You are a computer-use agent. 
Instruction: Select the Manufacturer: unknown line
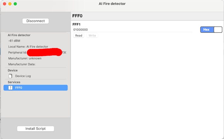pyautogui.click(x=25, y=58)
